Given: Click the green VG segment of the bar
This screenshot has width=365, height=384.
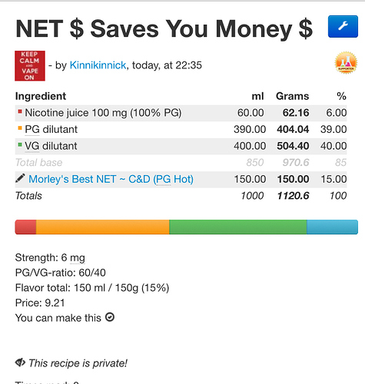Looking at the screenshot, I should 238,227.
